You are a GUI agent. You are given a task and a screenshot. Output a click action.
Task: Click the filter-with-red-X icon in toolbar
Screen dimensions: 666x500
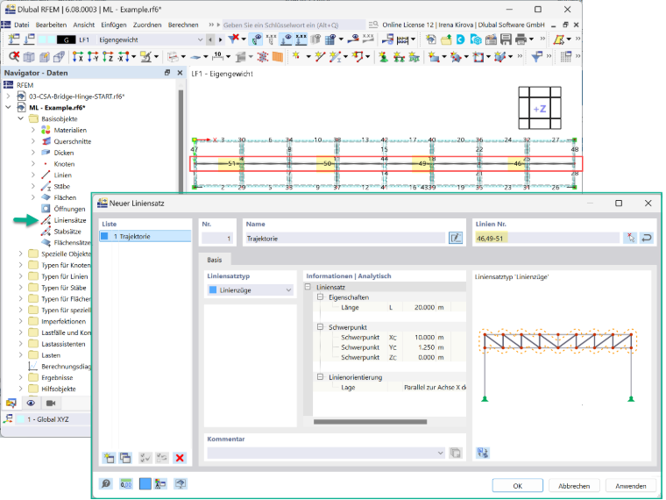(234, 39)
